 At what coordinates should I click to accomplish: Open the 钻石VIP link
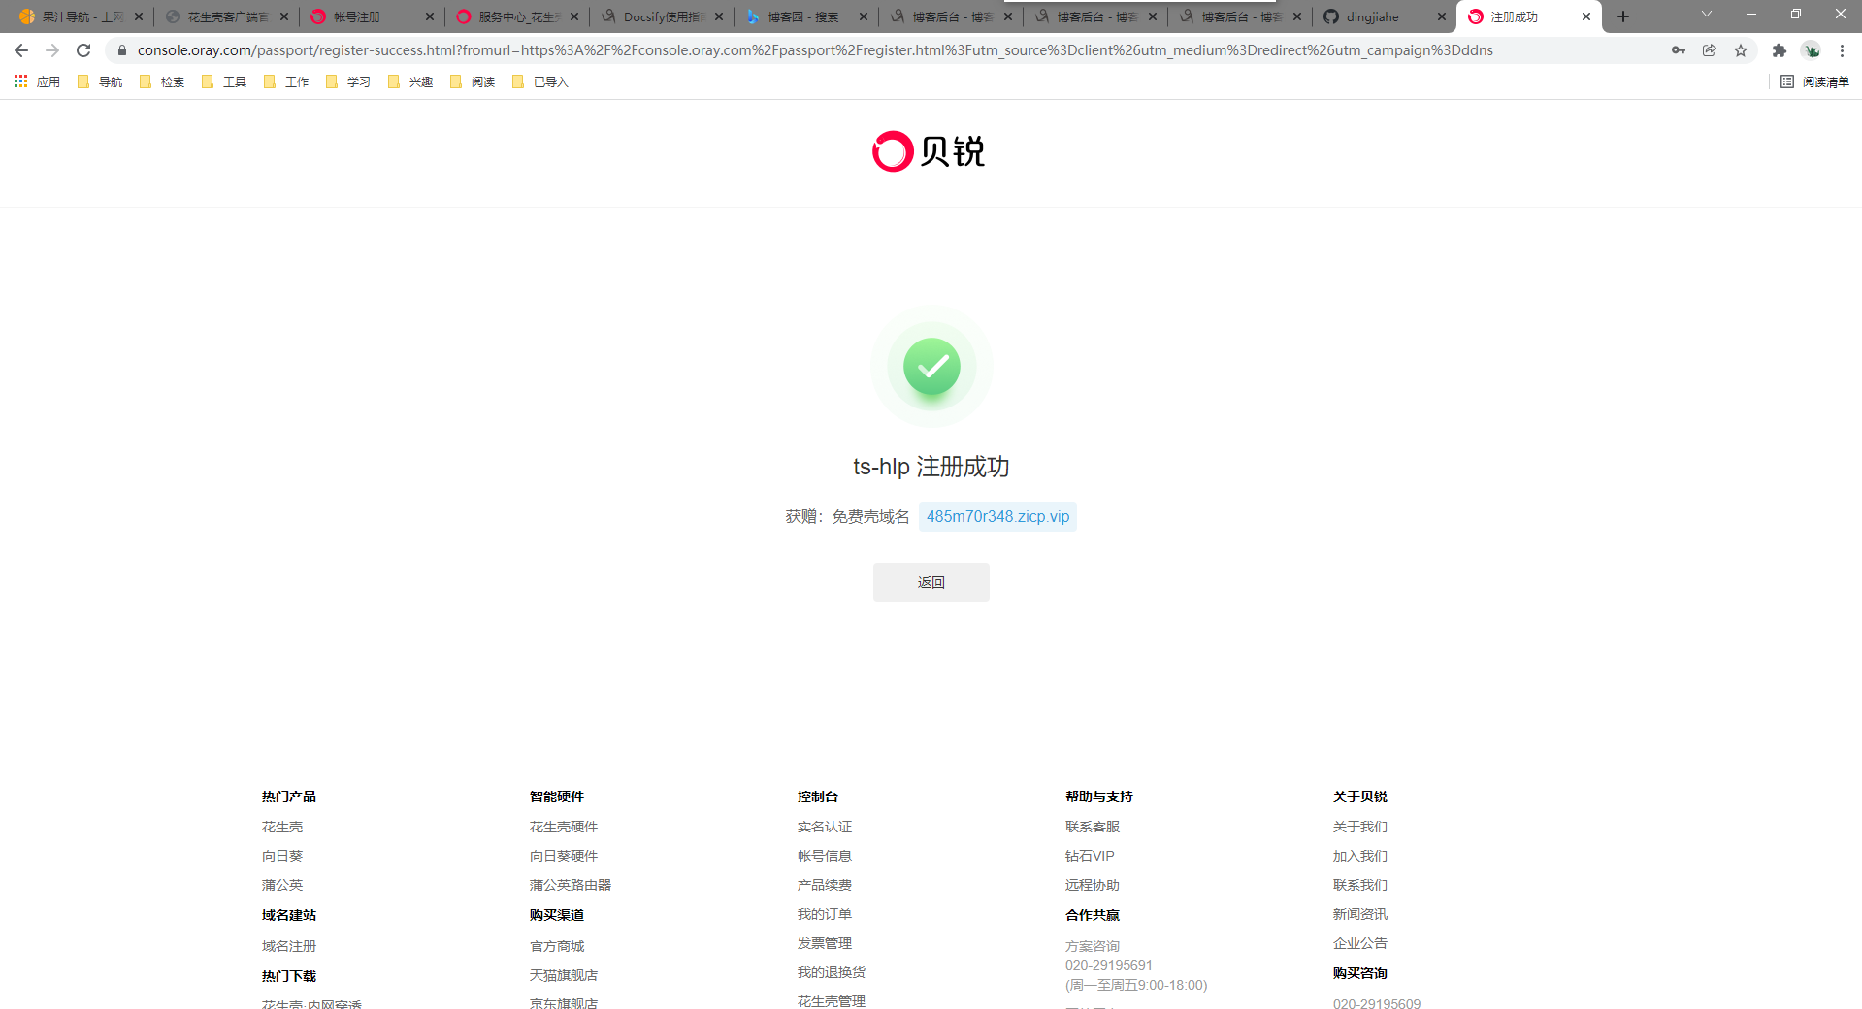coord(1090,856)
